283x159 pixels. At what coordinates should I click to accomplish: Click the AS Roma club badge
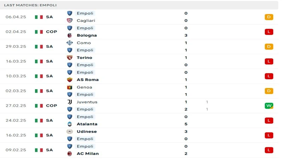click(69, 80)
